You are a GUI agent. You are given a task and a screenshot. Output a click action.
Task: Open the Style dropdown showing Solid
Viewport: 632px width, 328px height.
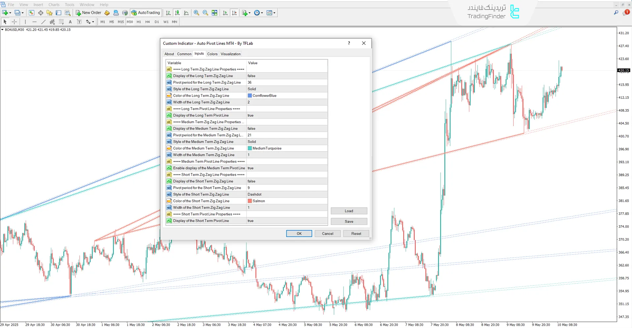coord(287,89)
